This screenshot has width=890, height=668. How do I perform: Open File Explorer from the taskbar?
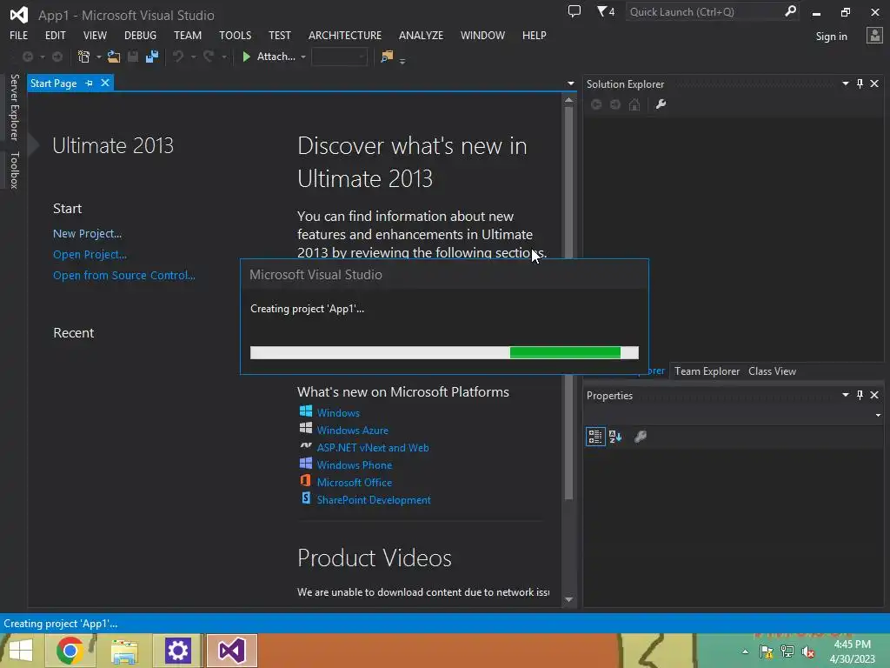(x=124, y=651)
